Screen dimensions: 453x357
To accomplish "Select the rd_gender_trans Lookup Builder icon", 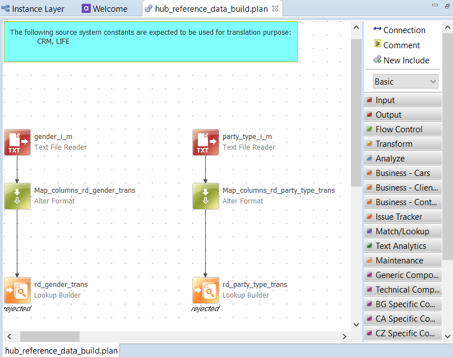I will [17, 290].
